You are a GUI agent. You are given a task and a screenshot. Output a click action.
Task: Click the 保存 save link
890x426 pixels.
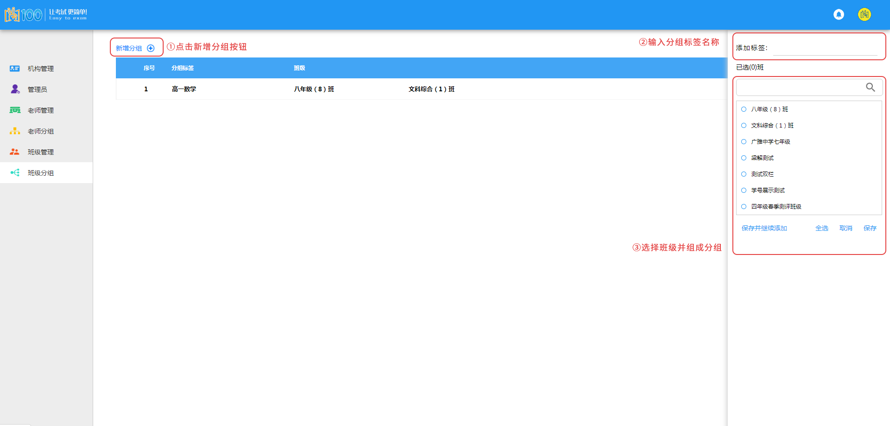pyautogui.click(x=870, y=228)
